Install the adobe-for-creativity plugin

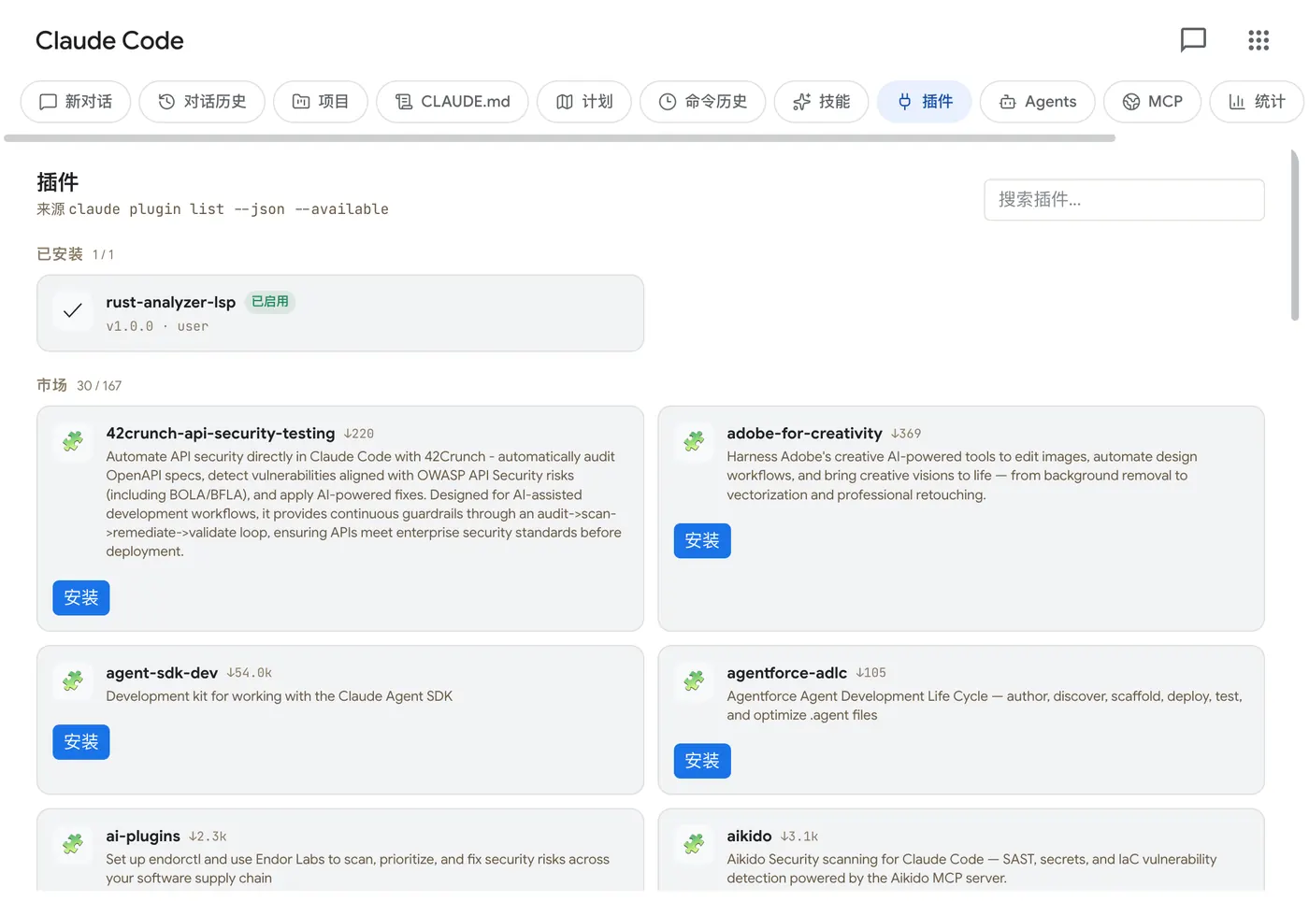point(702,541)
